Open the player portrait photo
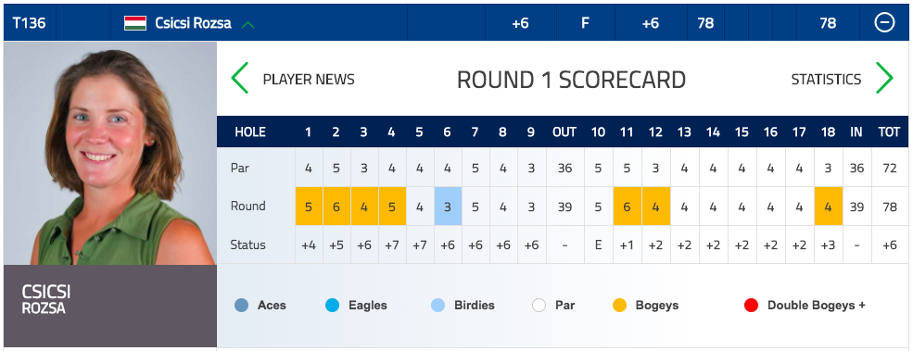 pos(110,153)
